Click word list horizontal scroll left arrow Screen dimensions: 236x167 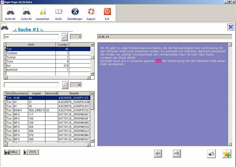point(6,77)
